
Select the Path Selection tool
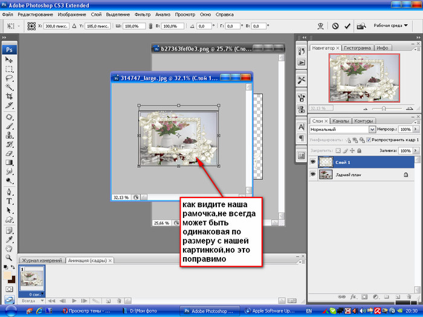click(9, 210)
